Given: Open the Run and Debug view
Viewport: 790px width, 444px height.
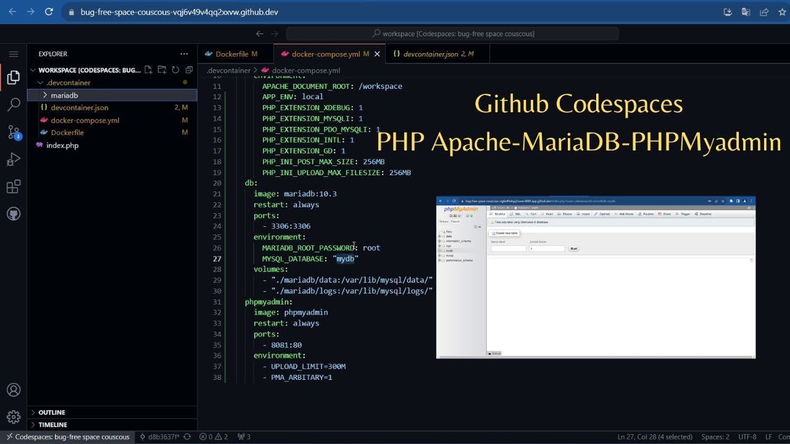Looking at the screenshot, I should pos(14,160).
